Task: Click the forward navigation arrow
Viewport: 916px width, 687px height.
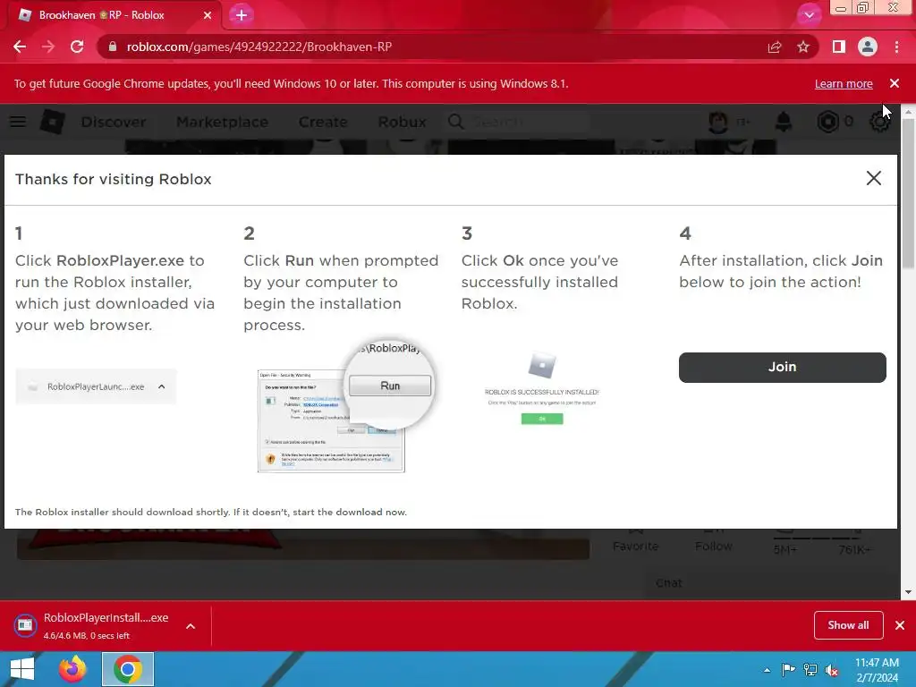Action: [x=48, y=47]
